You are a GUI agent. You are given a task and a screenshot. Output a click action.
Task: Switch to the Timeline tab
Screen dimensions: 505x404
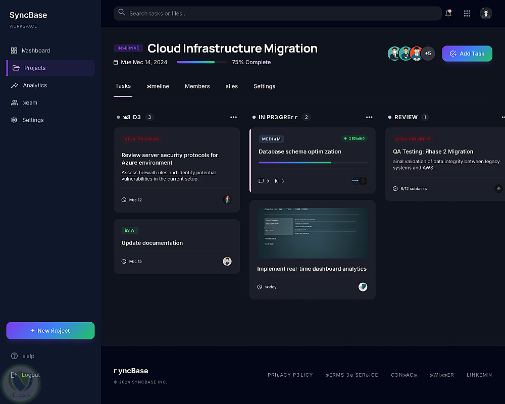pyautogui.click(x=158, y=86)
